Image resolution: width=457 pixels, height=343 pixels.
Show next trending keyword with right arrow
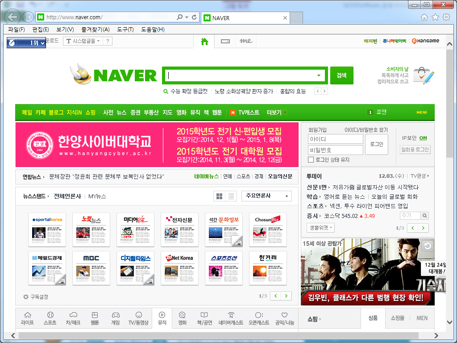(x=324, y=91)
